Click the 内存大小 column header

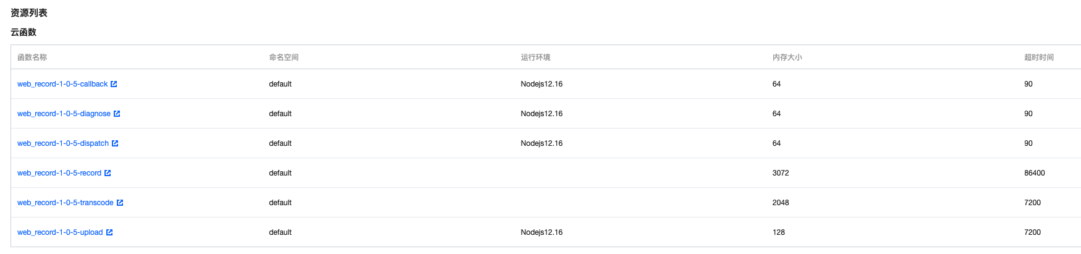pos(787,57)
